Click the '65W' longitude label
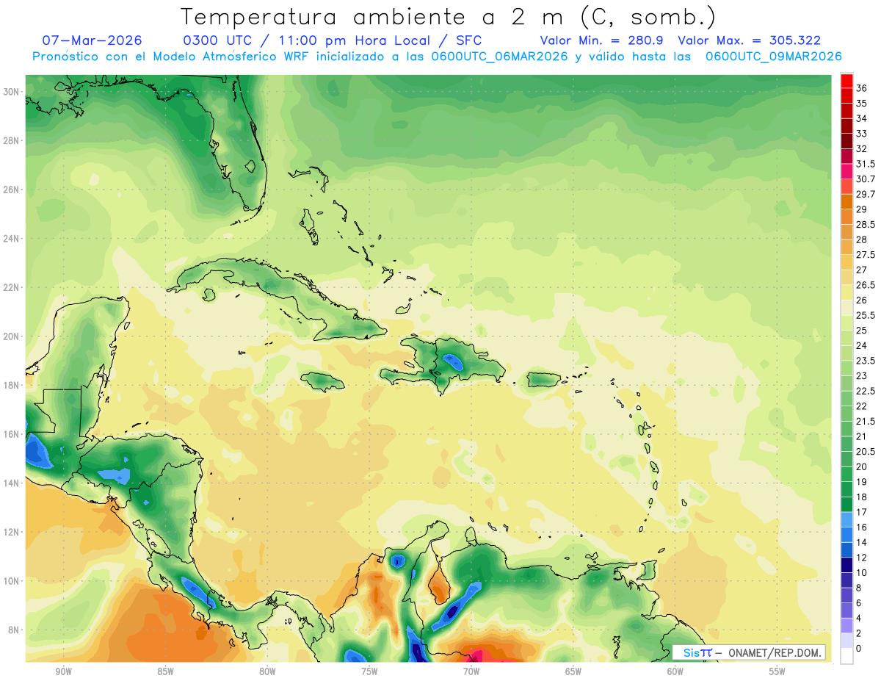 click(x=573, y=671)
